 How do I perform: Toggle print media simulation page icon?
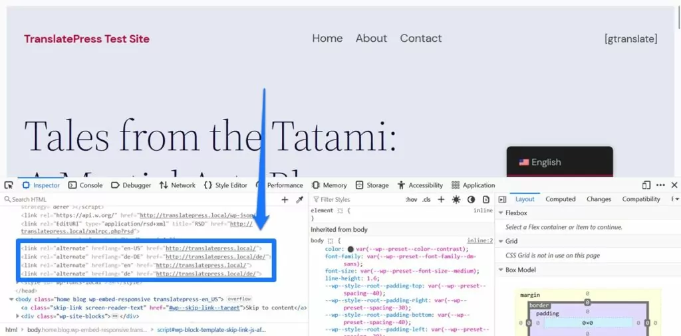[x=486, y=199]
